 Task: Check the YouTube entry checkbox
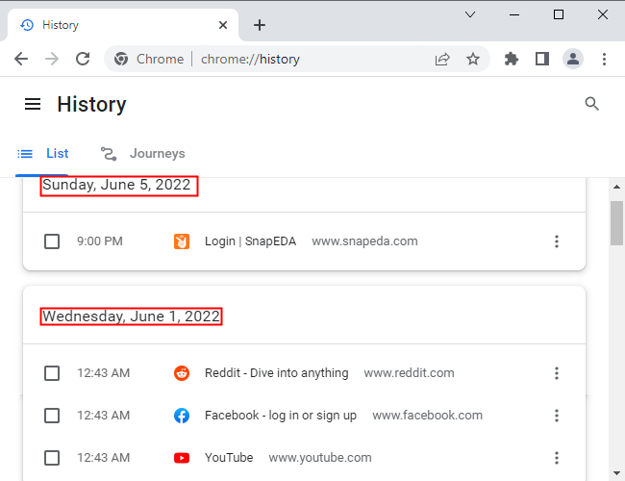tap(52, 458)
